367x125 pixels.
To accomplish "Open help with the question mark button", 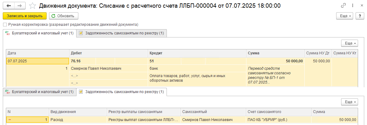I will coord(360,16).
